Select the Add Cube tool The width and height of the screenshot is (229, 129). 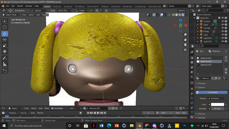click(x=5, y=71)
